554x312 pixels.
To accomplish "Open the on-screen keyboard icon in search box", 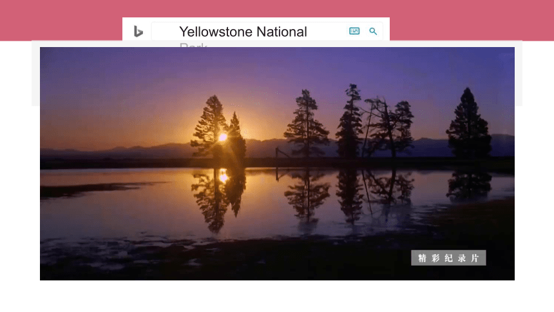I will click(x=354, y=31).
